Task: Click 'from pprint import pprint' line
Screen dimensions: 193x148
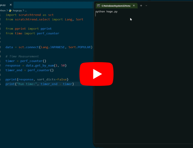Action: tap(29, 29)
